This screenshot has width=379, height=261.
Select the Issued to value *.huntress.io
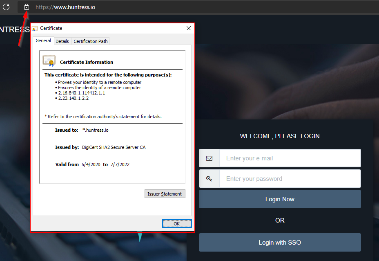tap(96, 130)
